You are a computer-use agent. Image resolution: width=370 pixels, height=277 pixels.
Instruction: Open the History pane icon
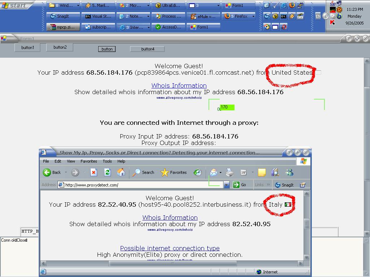click(x=197, y=172)
